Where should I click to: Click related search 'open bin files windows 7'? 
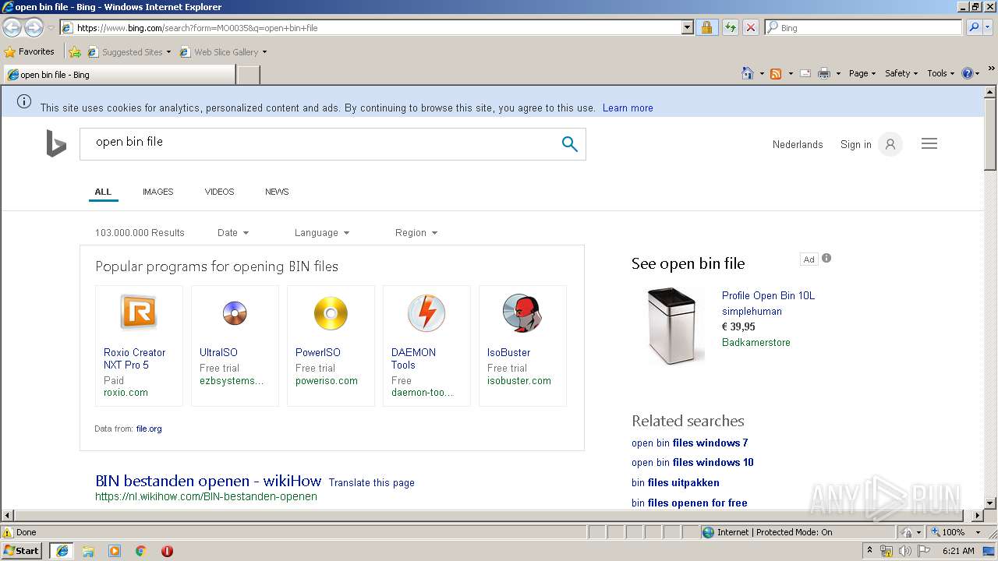click(x=689, y=443)
